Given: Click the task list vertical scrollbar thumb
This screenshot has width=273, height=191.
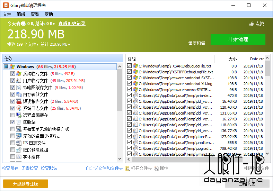Looking at the screenshot, I should point(120,90).
